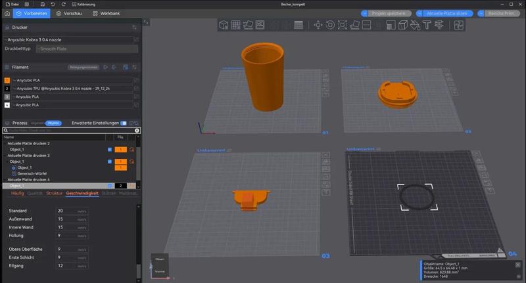Click the Add plate grid icon

236,25
